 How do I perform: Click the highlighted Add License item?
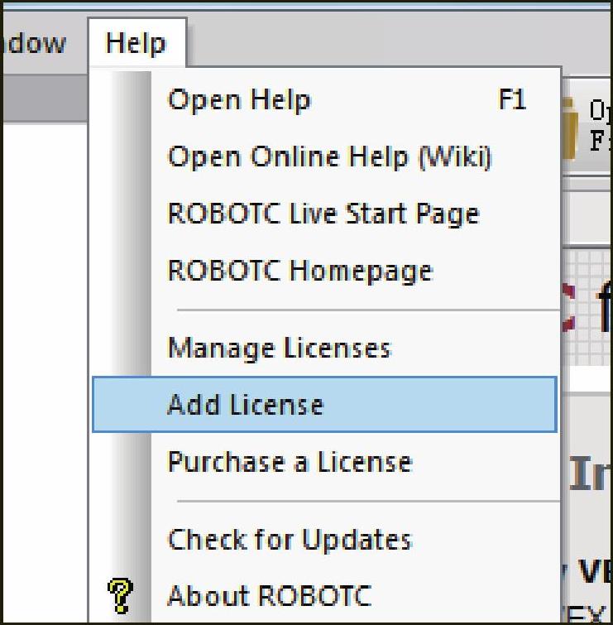click(x=324, y=404)
